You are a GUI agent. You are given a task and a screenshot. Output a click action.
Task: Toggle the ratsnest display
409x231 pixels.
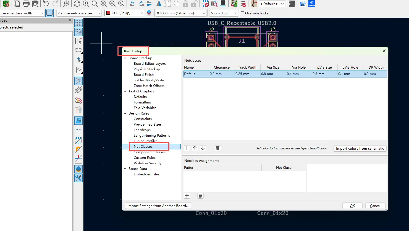pyautogui.click(x=78, y=81)
